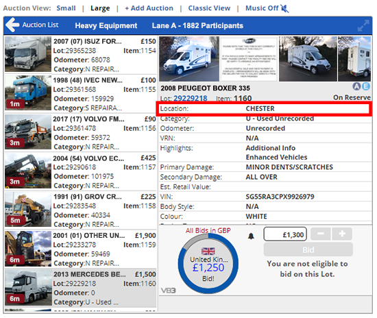Click the ALL OVER secondary damage value

[x=261, y=177]
